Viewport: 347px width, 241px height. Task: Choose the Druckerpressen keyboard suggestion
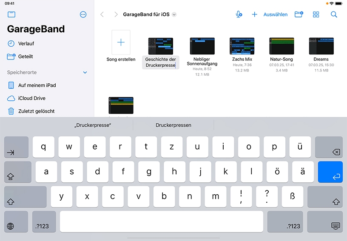(x=173, y=125)
